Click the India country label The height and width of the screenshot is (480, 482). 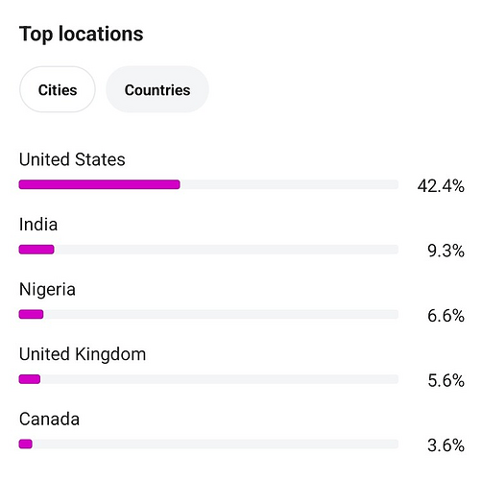38,225
